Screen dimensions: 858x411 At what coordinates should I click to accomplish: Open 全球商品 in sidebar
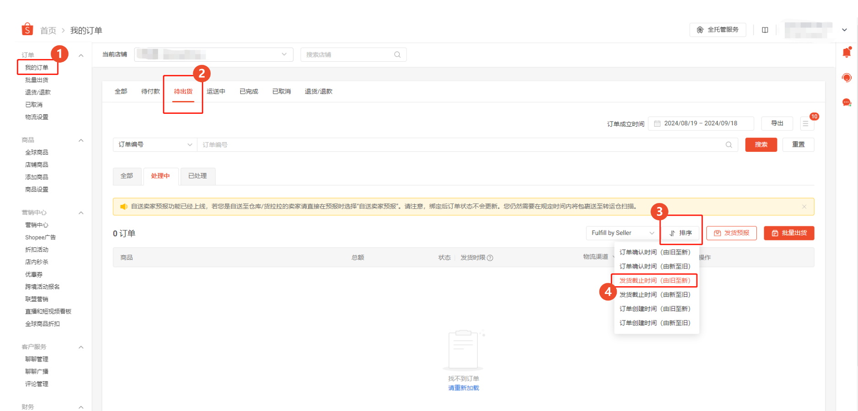[37, 152]
